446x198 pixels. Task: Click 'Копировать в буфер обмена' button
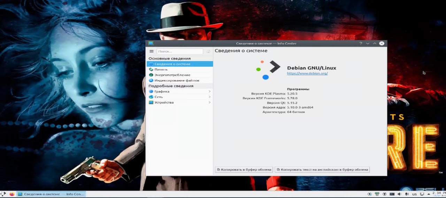pos(244,169)
